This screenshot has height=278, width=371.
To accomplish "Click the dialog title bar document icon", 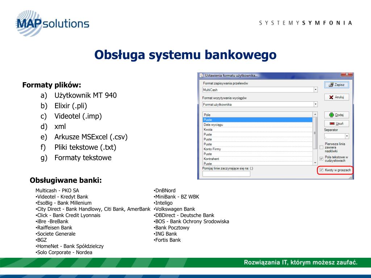I will (x=201, y=76).
